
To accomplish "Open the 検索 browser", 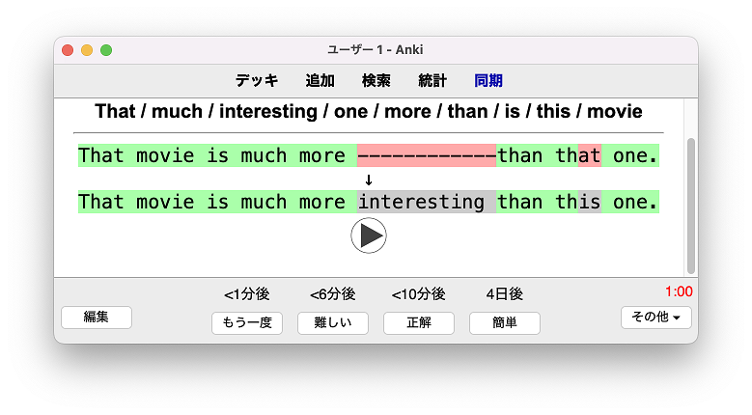I will pyautogui.click(x=376, y=80).
